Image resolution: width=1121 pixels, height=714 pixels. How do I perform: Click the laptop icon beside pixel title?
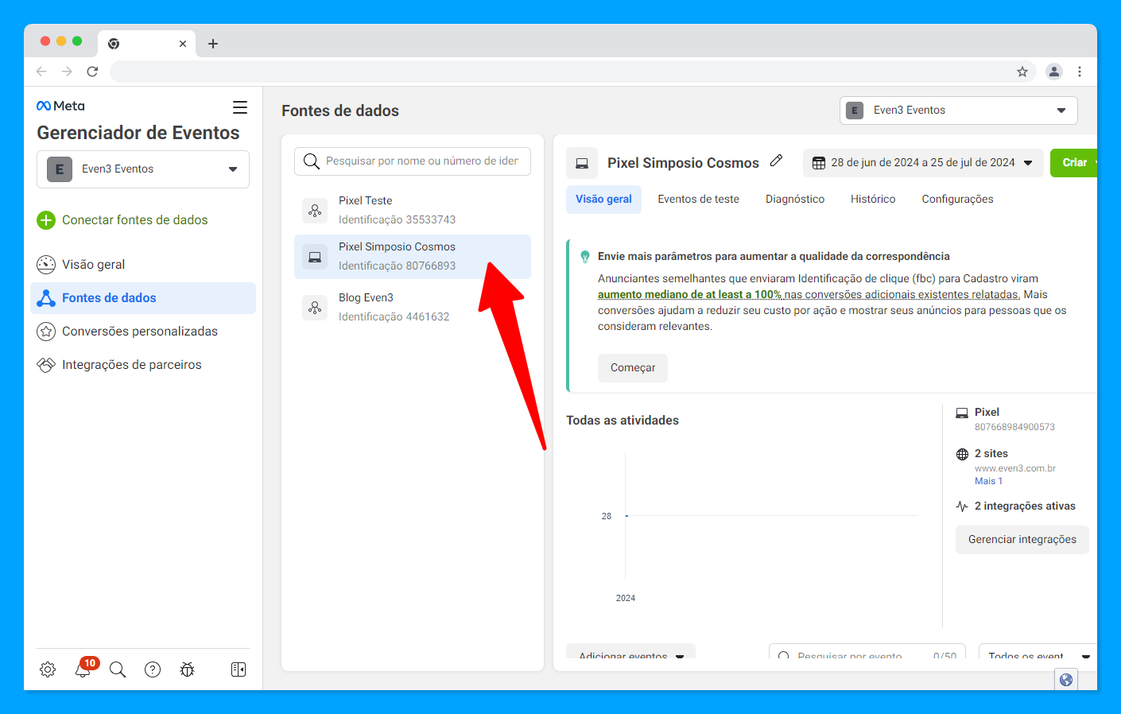pos(582,163)
